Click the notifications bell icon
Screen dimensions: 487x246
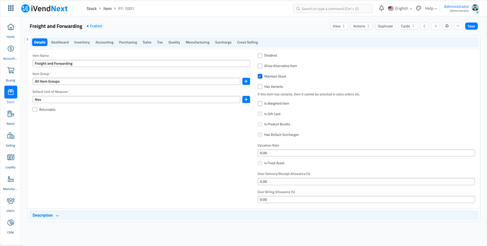coord(381,9)
